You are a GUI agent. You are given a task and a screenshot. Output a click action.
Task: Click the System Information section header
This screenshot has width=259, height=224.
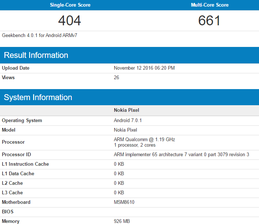[x=38, y=98]
